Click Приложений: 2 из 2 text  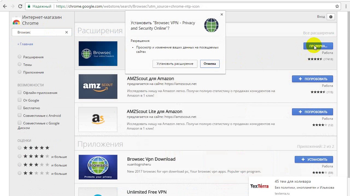pyautogui.click(x=316, y=146)
